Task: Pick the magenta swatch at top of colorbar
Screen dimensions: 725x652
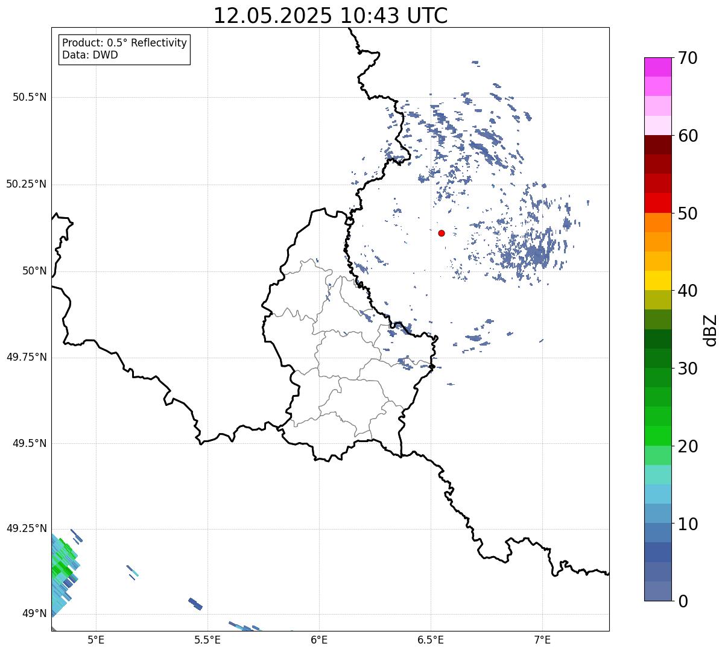Action: tap(658, 67)
